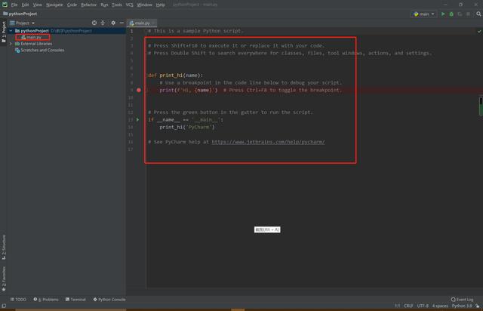Click the tool window quick-access icon in status bar
The height and width of the screenshot is (311, 483).
pos(4,306)
